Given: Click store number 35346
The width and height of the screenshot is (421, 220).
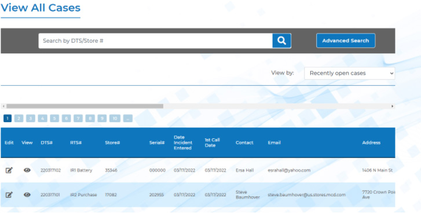Looking at the screenshot, I should 111,170.
